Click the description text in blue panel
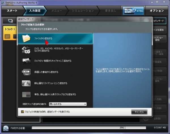This screenshot has height=134, width=170. coord(122,70)
